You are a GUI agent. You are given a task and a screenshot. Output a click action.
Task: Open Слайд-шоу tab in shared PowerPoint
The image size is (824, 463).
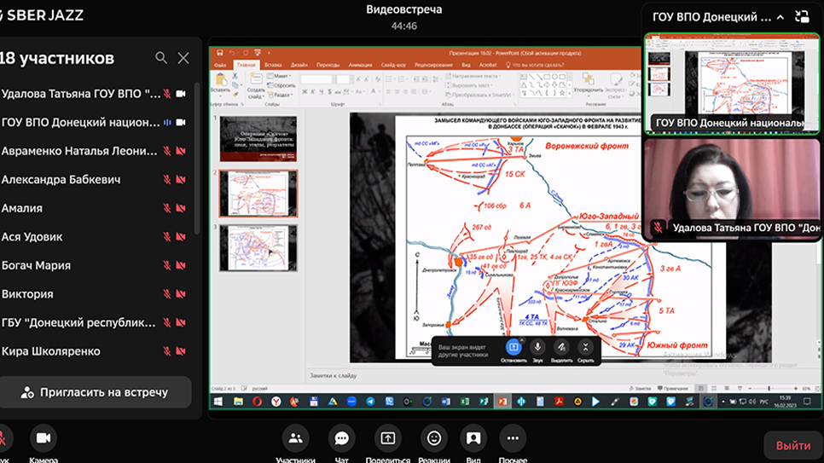pyautogui.click(x=393, y=65)
